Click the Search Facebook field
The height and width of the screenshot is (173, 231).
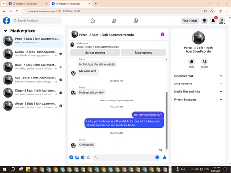(37, 21)
